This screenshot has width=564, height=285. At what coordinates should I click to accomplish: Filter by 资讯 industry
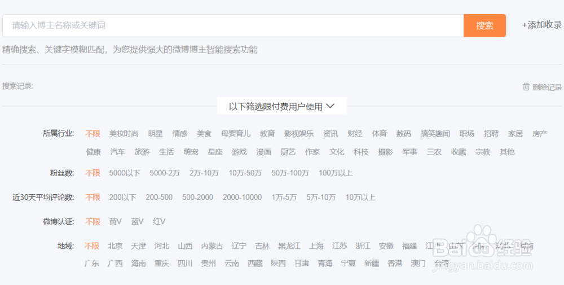click(331, 134)
